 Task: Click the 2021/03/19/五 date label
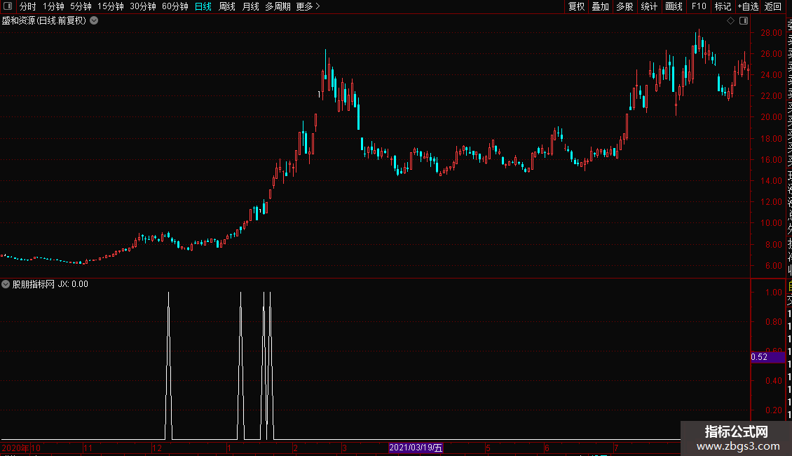(416, 448)
